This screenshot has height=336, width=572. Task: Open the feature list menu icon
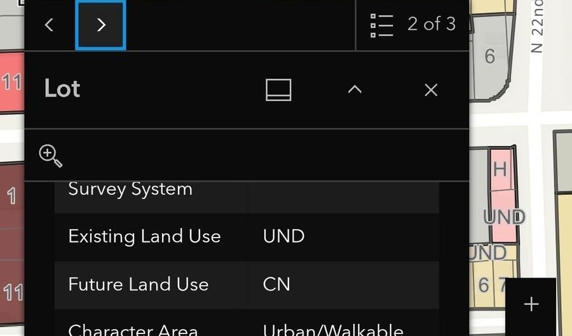(x=381, y=25)
